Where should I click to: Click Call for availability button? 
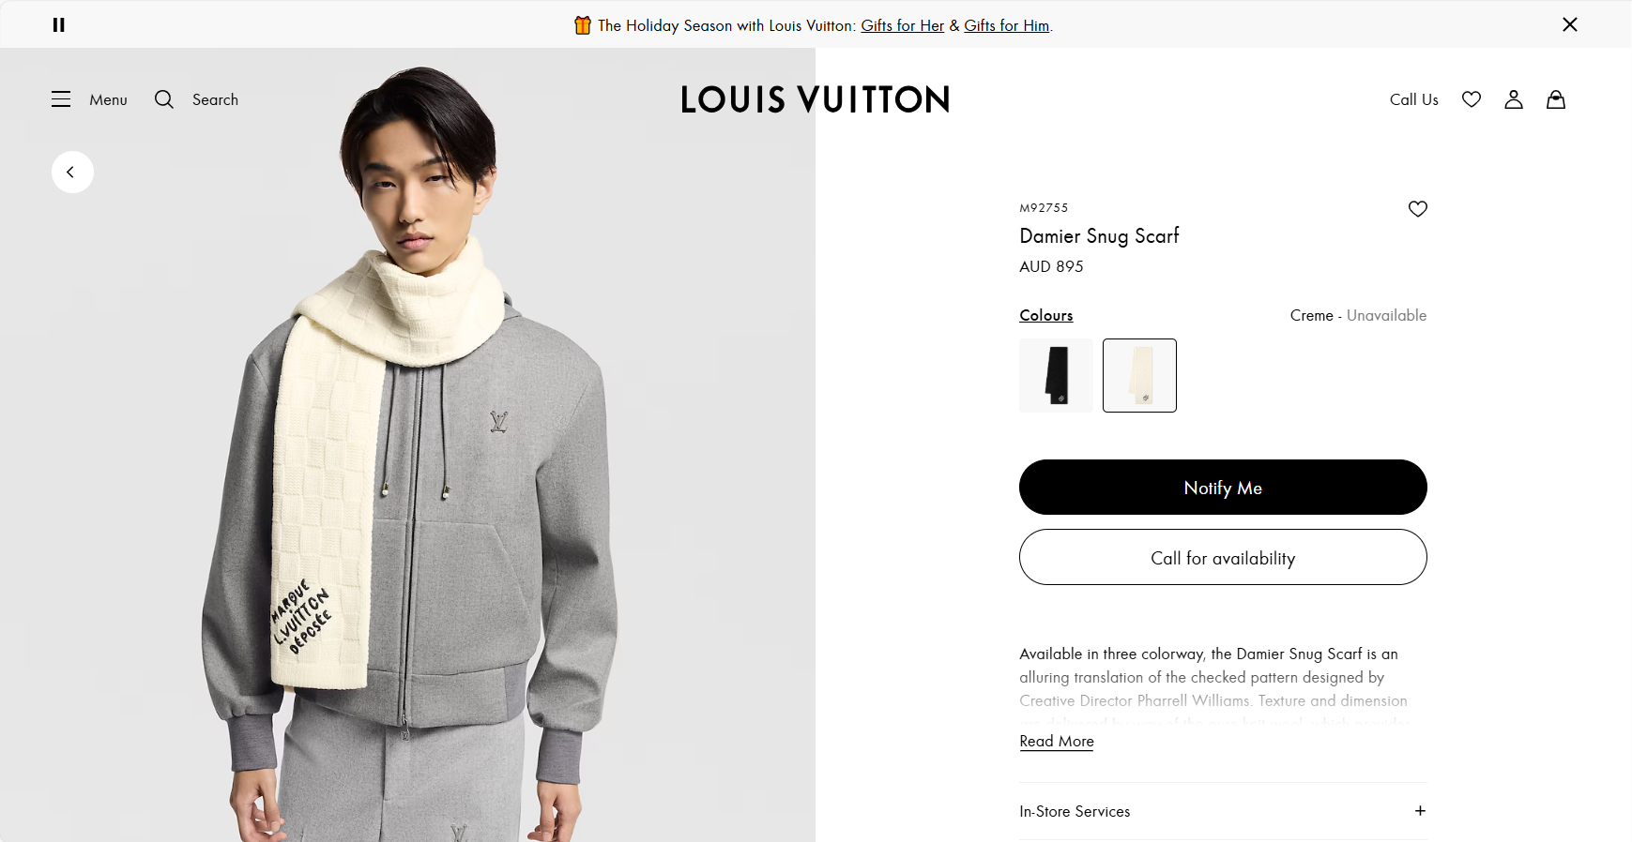click(x=1222, y=558)
